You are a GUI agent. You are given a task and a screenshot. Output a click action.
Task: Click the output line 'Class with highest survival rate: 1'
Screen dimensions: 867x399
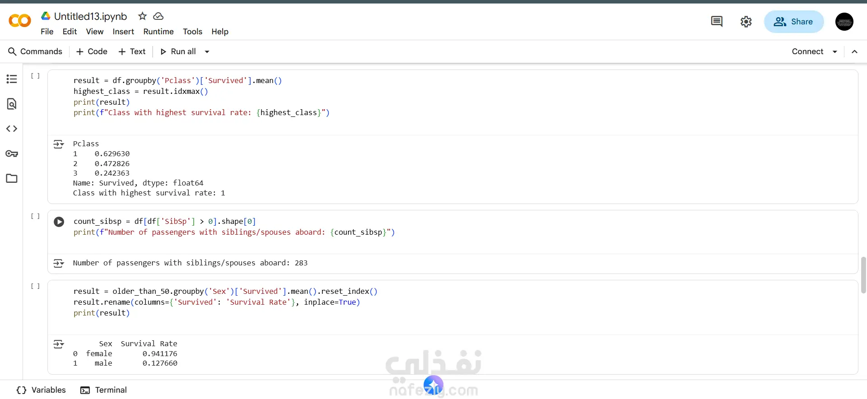tap(149, 193)
